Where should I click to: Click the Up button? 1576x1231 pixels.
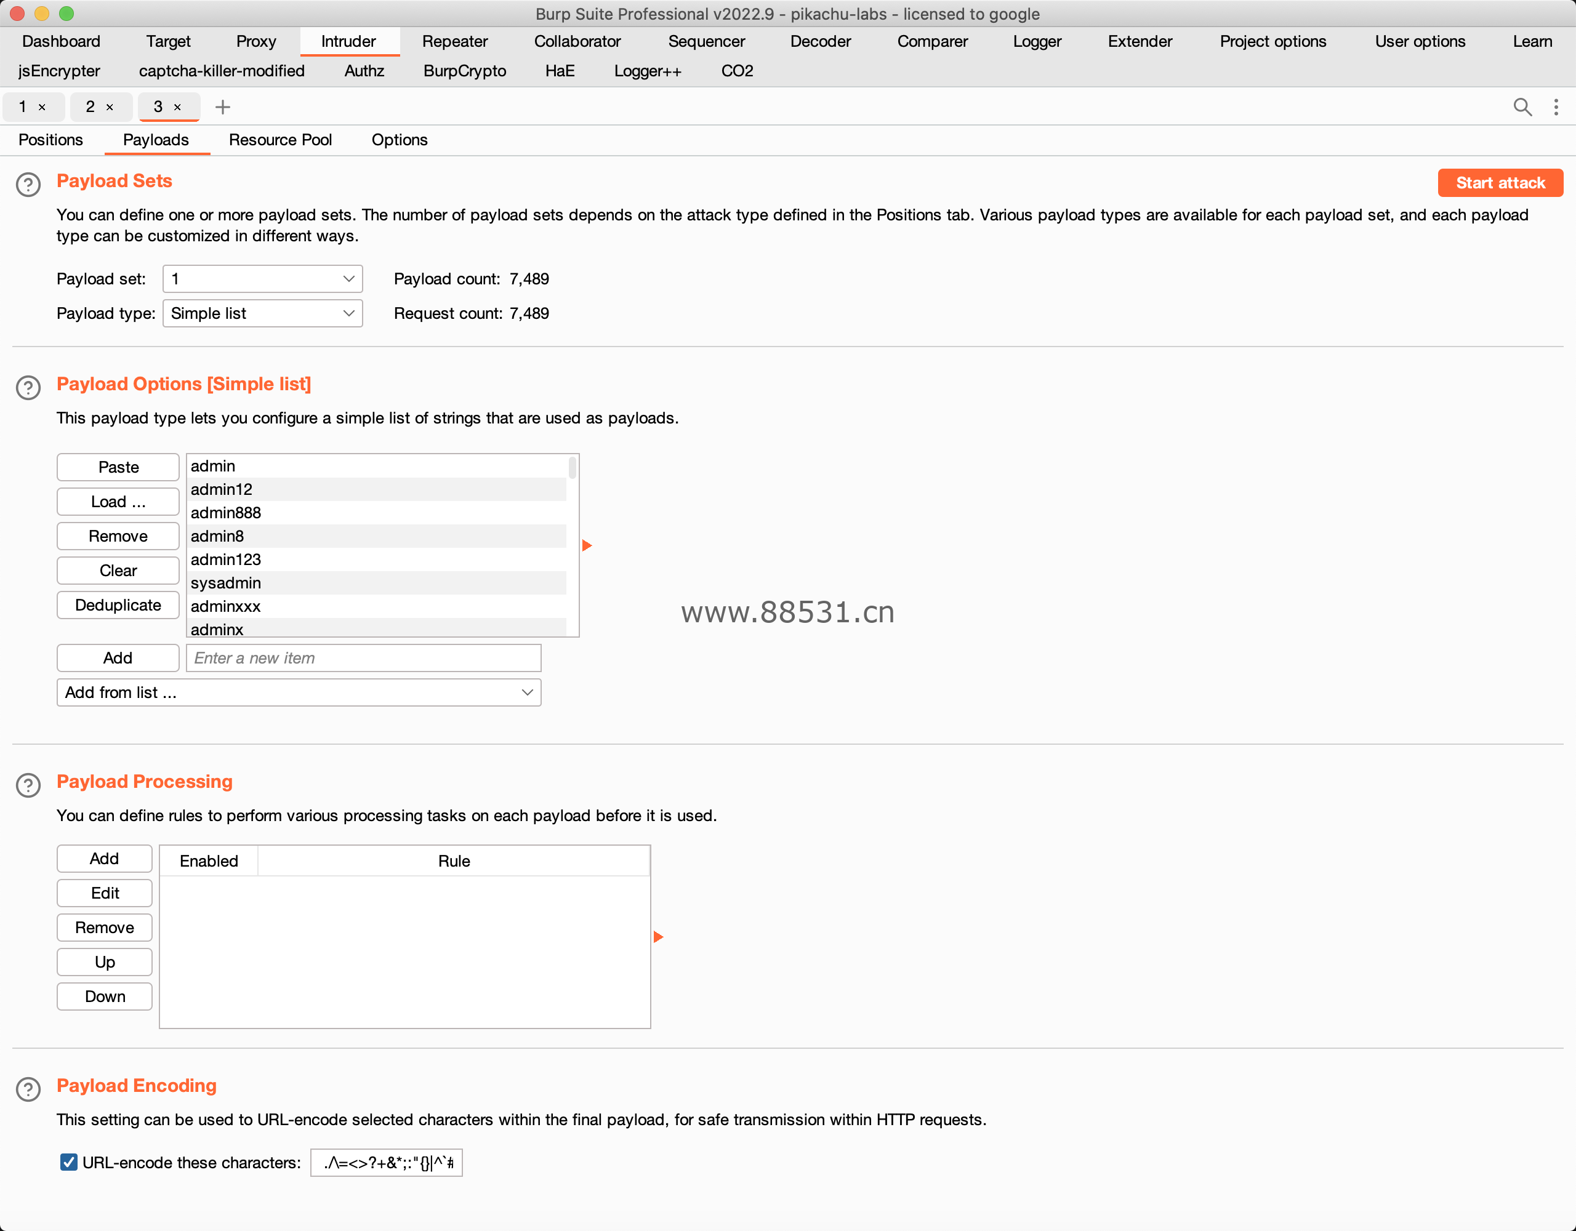[105, 962]
